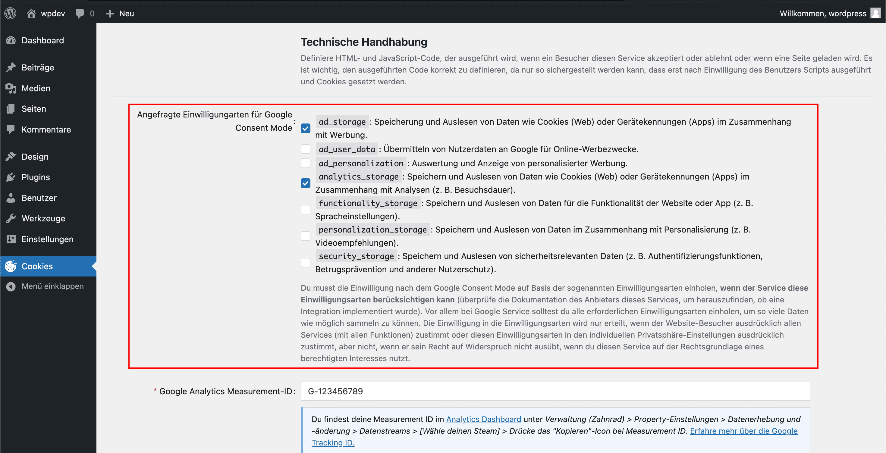The width and height of the screenshot is (886, 453).
Task: Click the Dashboard gauge icon
Action: click(11, 41)
